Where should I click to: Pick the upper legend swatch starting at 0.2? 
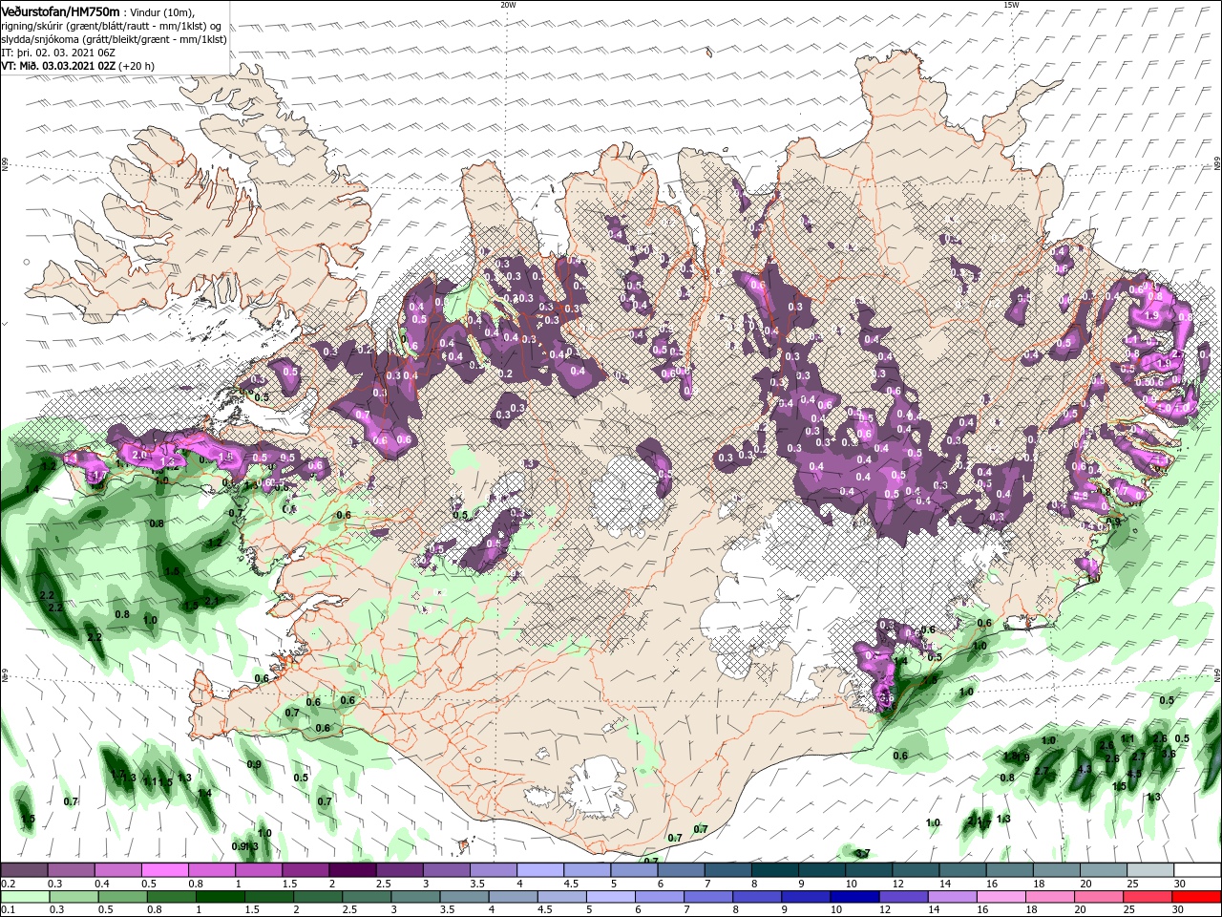(x=25, y=870)
